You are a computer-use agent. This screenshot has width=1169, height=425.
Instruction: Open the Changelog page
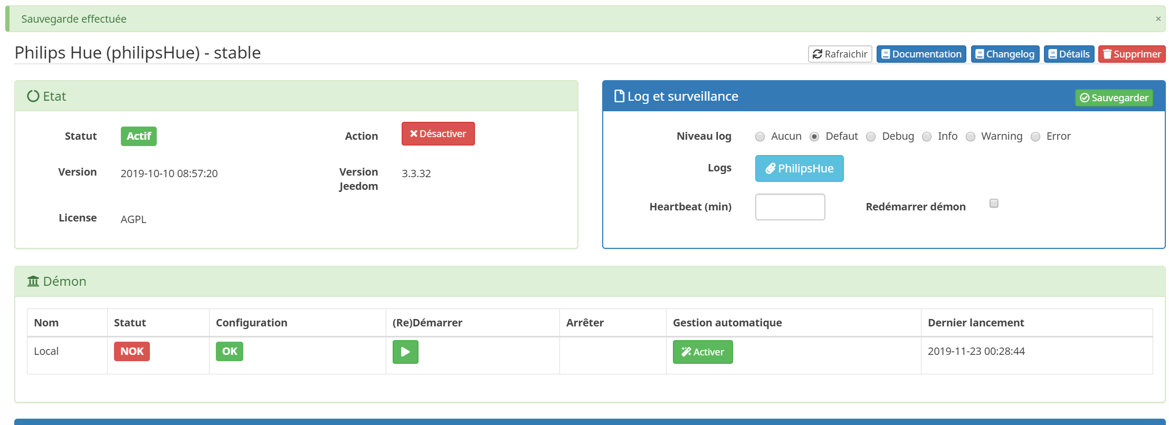point(1005,54)
